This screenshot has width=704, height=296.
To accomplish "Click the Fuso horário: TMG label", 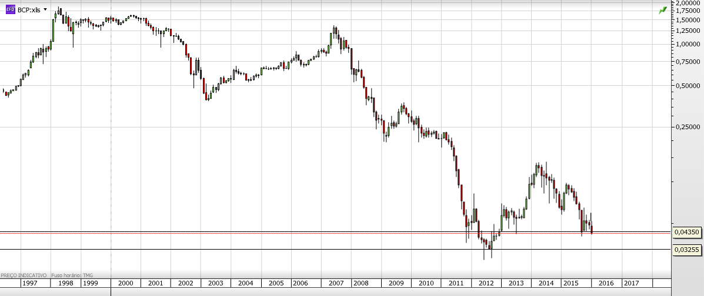I will pyautogui.click(x=72, y=274).
